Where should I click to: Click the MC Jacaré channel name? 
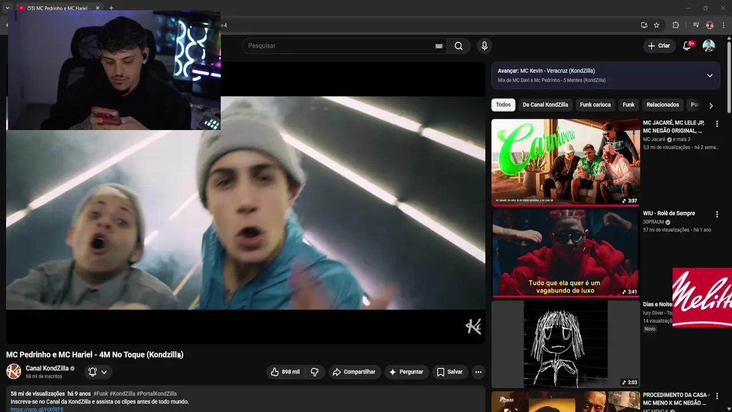pyautogui.click(x=654, y=140)
